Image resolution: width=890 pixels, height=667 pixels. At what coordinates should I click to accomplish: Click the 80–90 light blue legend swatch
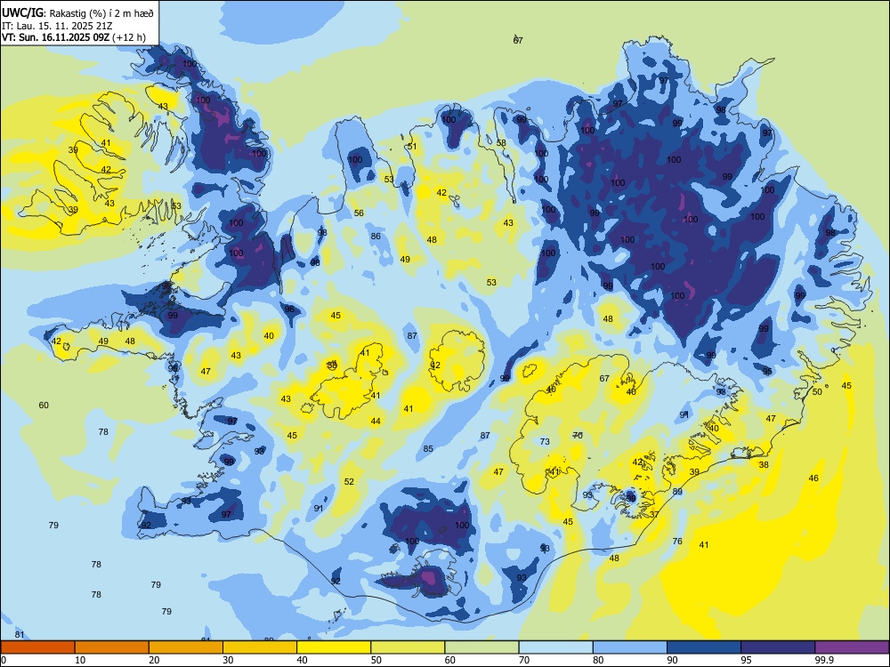tap(630, 647)
